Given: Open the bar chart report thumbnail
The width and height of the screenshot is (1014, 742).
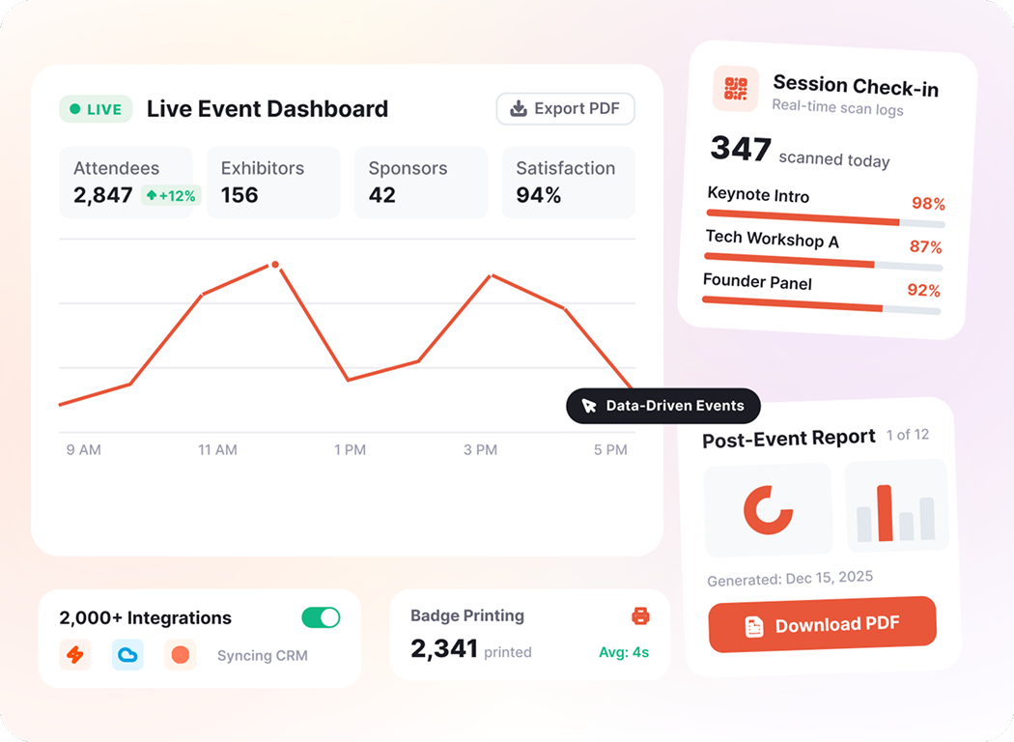Looking at the screenshot, I should click(x=897, y=506).
